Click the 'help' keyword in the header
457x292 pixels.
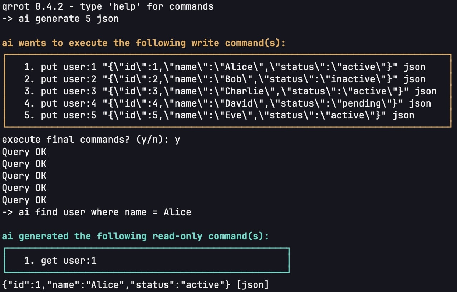(x=127, y=6)
